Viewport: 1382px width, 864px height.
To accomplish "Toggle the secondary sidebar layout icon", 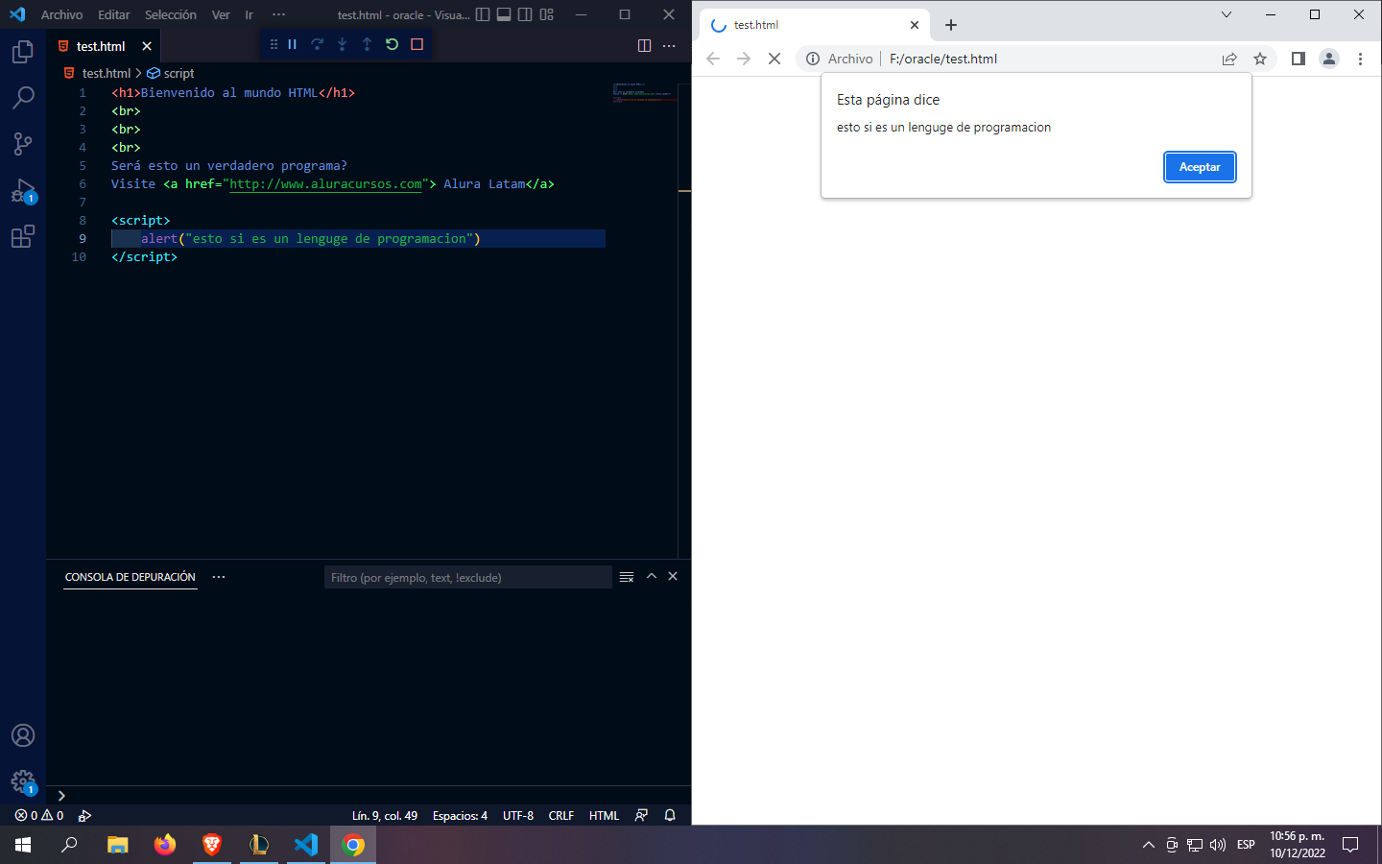I will 525,14.
